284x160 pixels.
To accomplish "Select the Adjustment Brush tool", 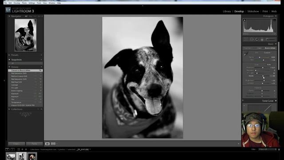I will pyautogui.click(x=271, y=39).
